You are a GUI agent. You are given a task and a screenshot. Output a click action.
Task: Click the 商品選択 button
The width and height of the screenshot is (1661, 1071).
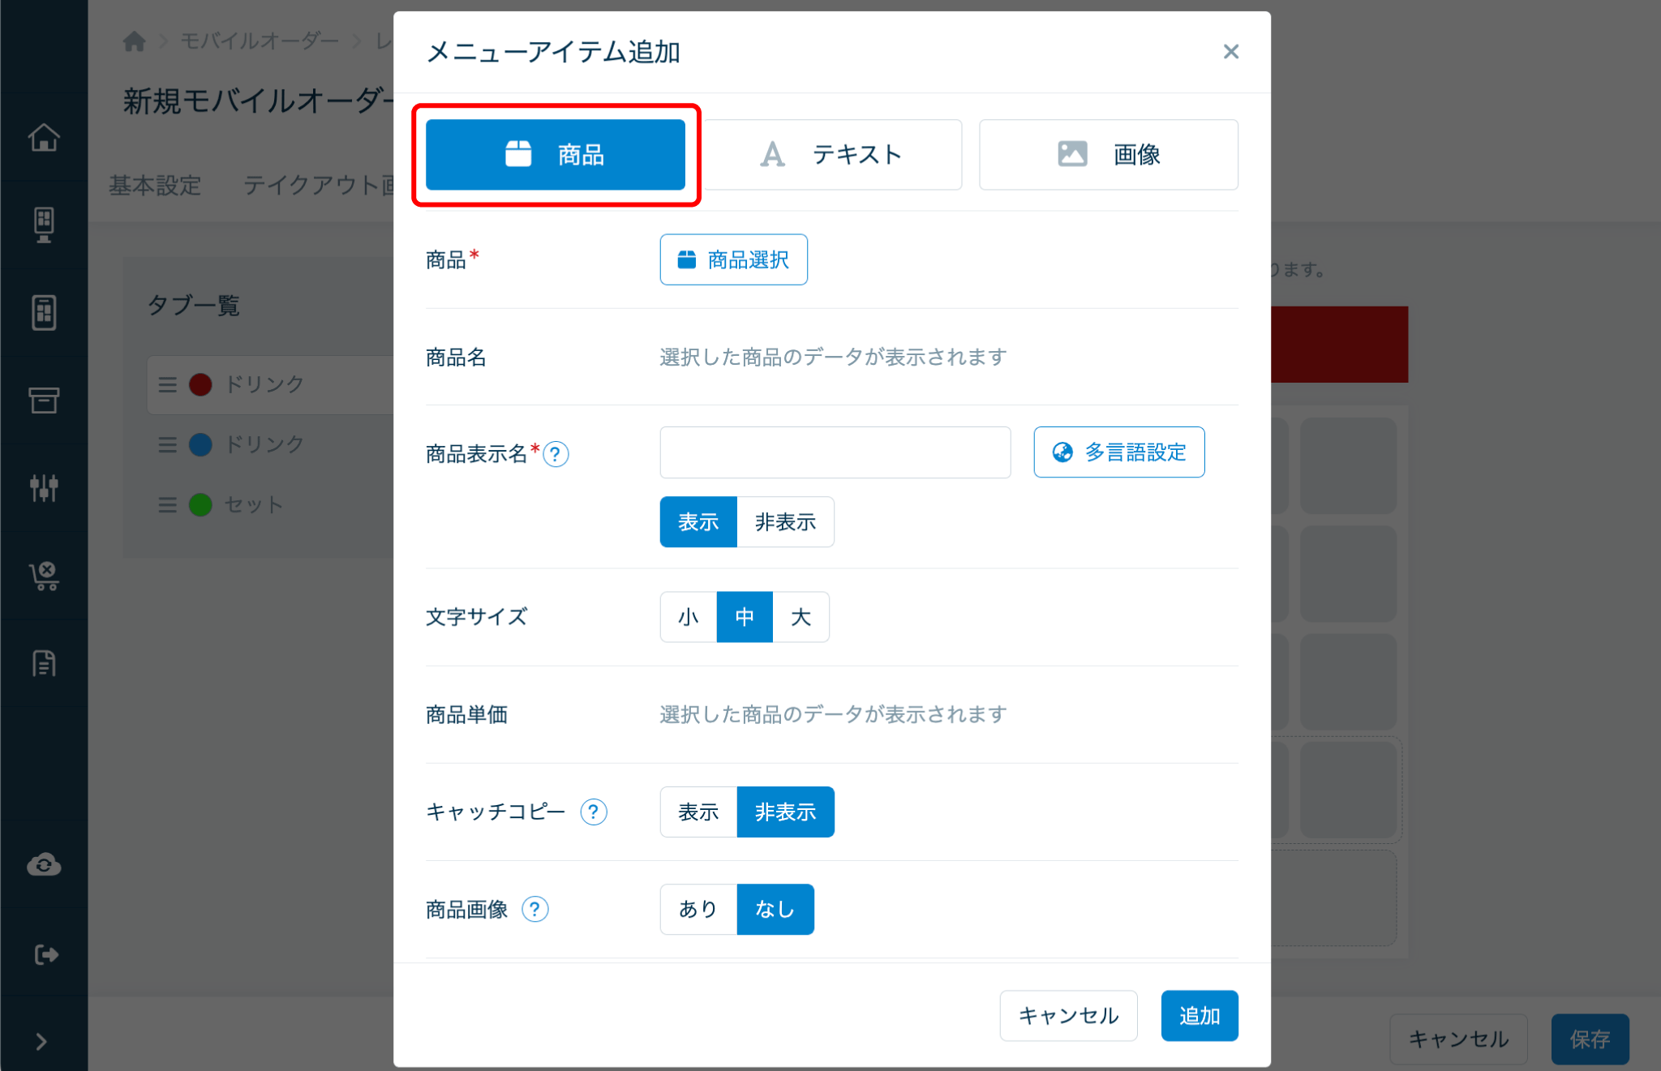[733, 259]
